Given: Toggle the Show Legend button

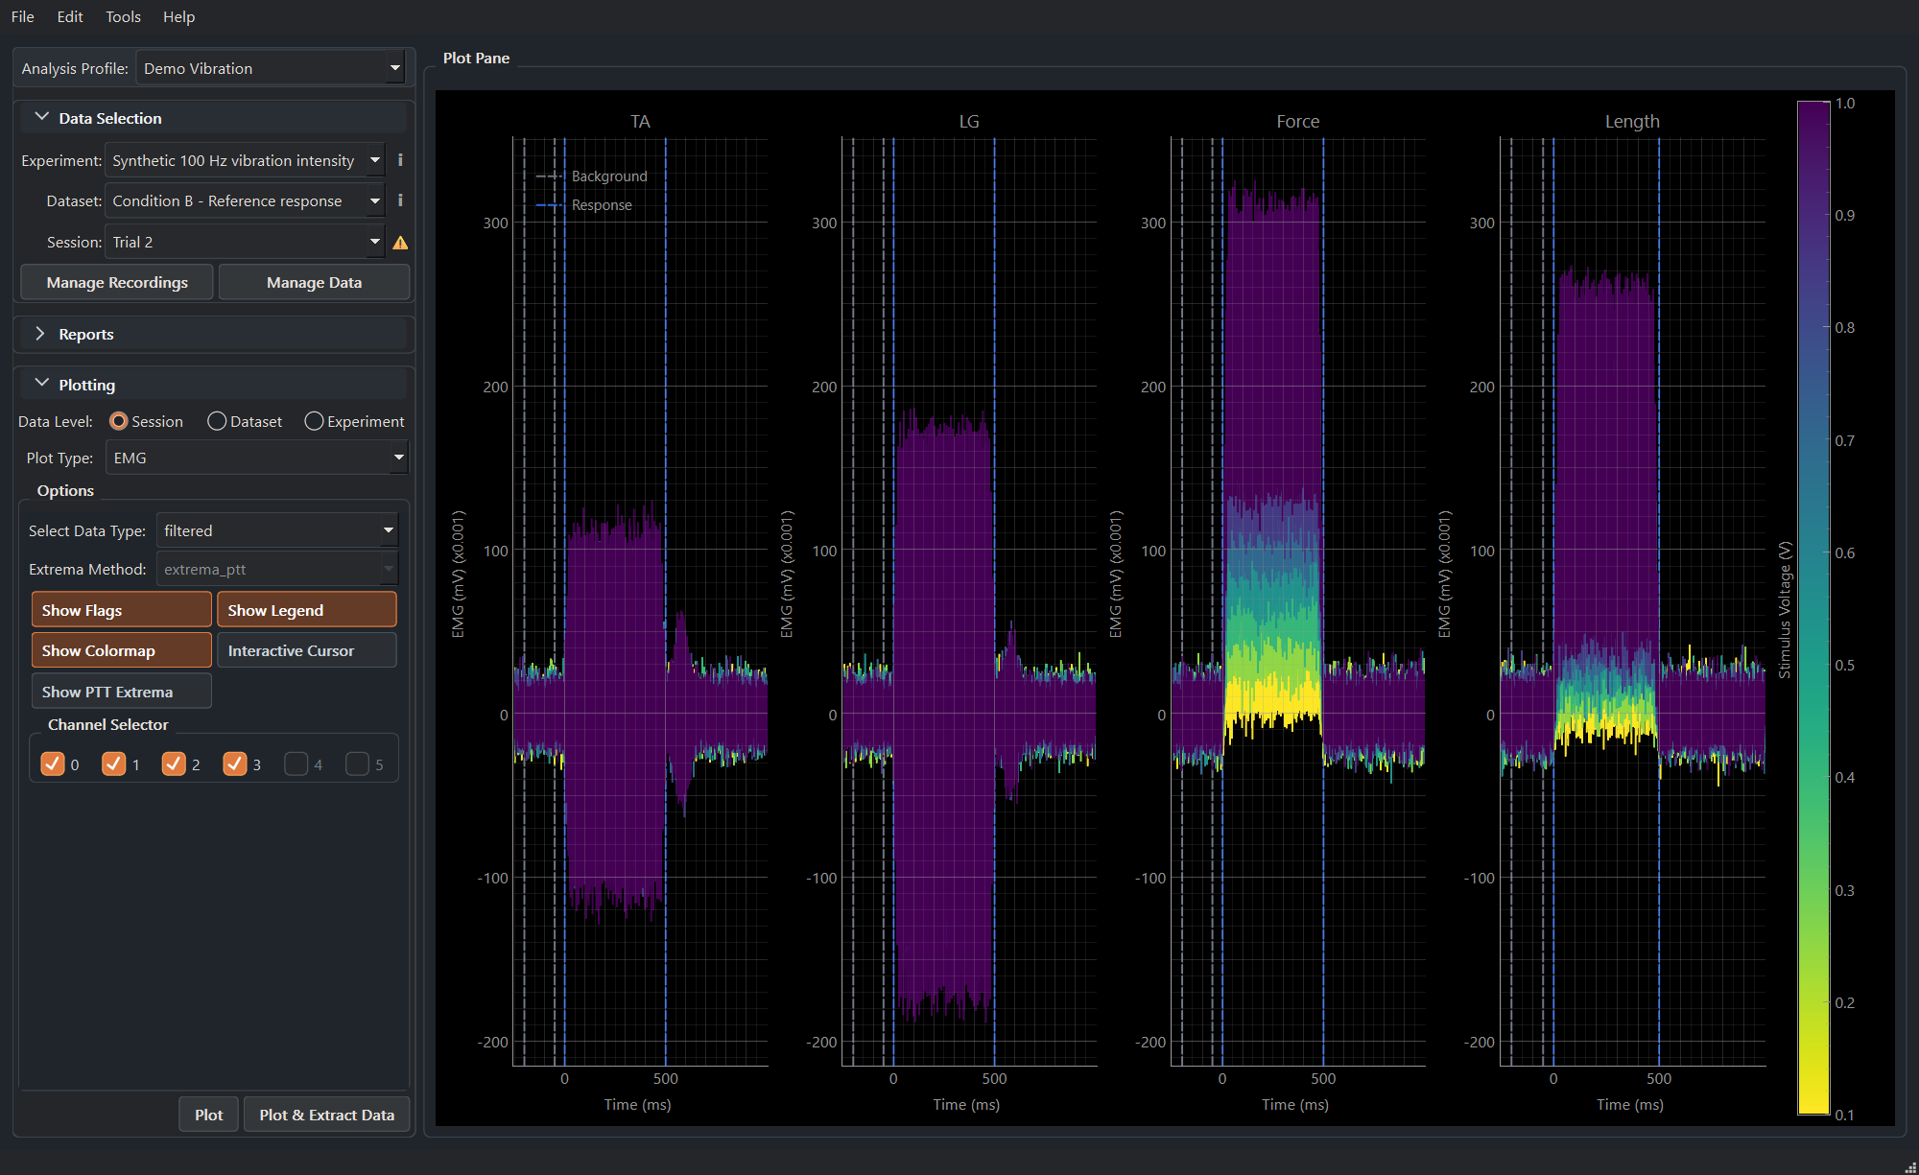Looking at the screenshot, I should tap(307, 610).
